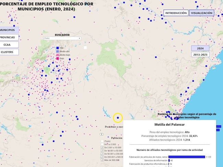223x167 pixels.
Task: Click the Fabricación de vehículos de motor bar
Action: tap(187, 157)
